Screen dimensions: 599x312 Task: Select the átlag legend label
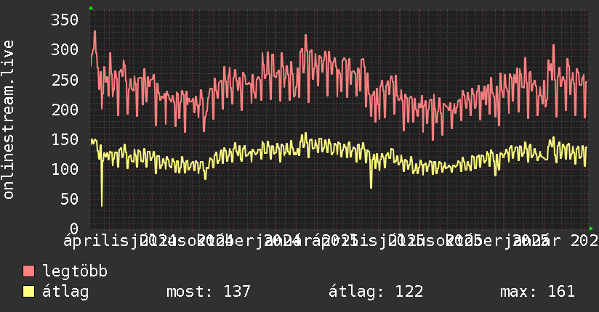click(x=65, y=292)
